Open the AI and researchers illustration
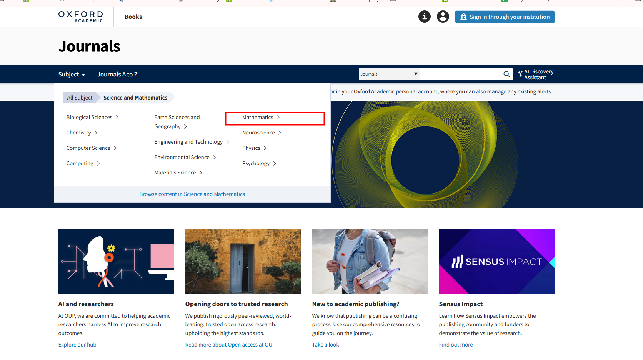Screen dimensions: 643x360 point(116,261)
